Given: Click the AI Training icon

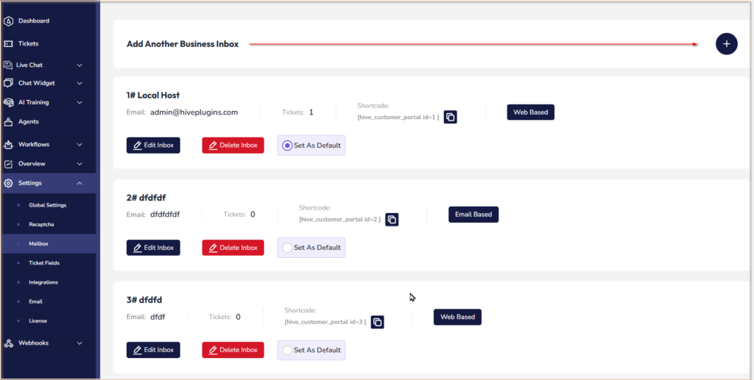Looking at the screenshot, I should 8,102.
